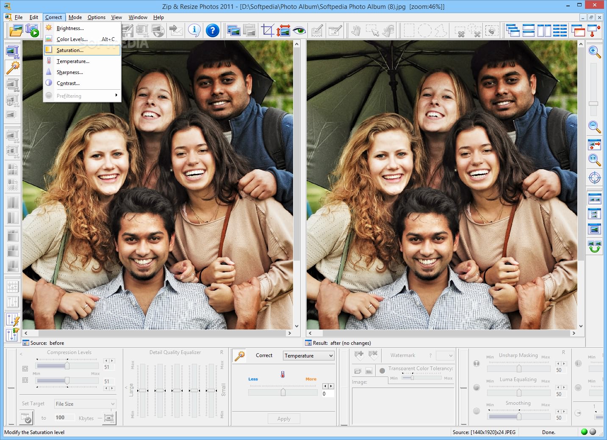Screen dimensions: 607x440
Task: Click the set target checkmark button
Action: (27, 418)
